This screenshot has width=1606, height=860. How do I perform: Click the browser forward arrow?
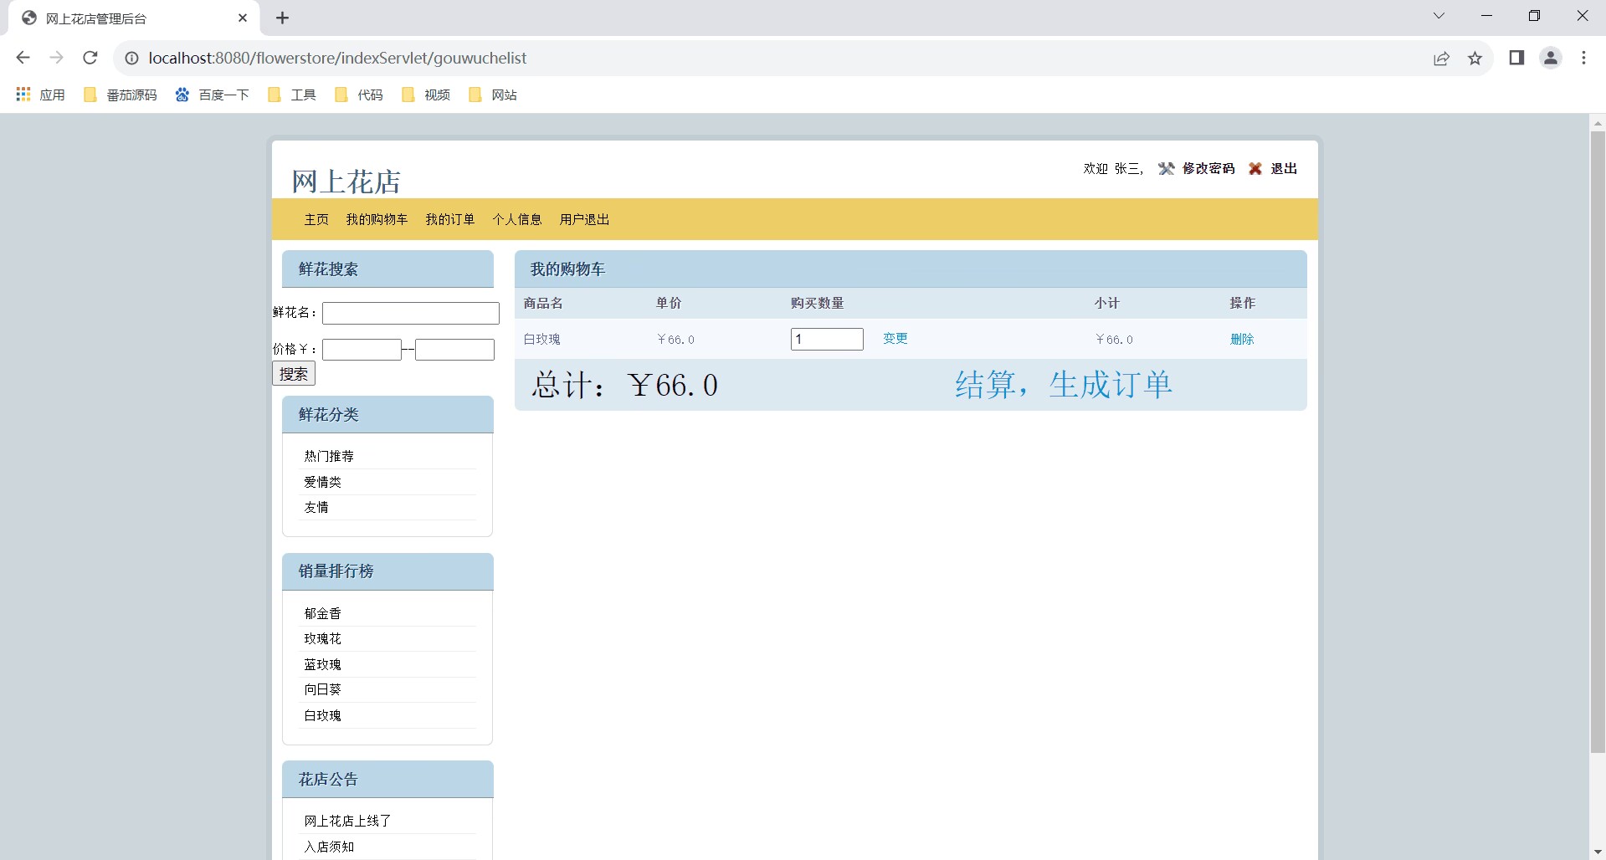click(x=57, y=58)
